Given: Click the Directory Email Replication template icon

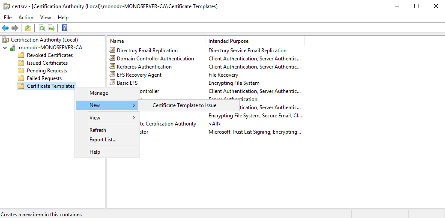Looking at the screenshot, I should (113, 51).
